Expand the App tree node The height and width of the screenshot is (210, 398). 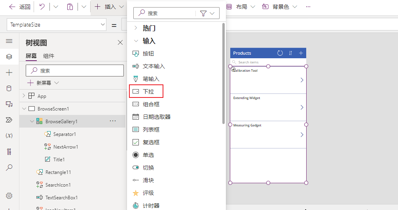(24, 96)
